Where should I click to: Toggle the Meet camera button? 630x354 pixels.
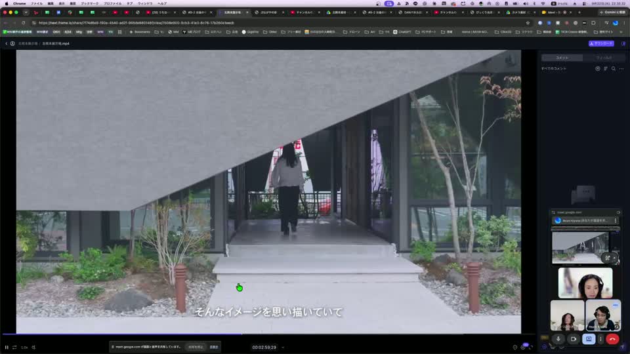pyautogui.click(x=574, y=339)
